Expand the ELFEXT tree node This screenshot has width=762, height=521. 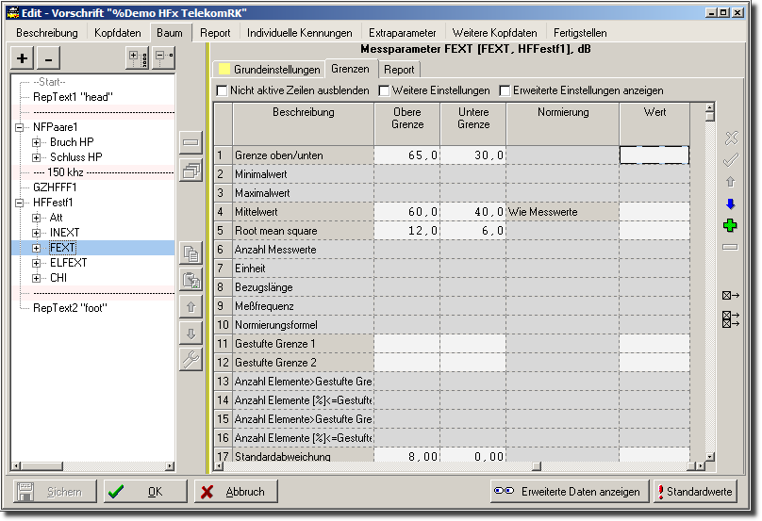[37, 263]
